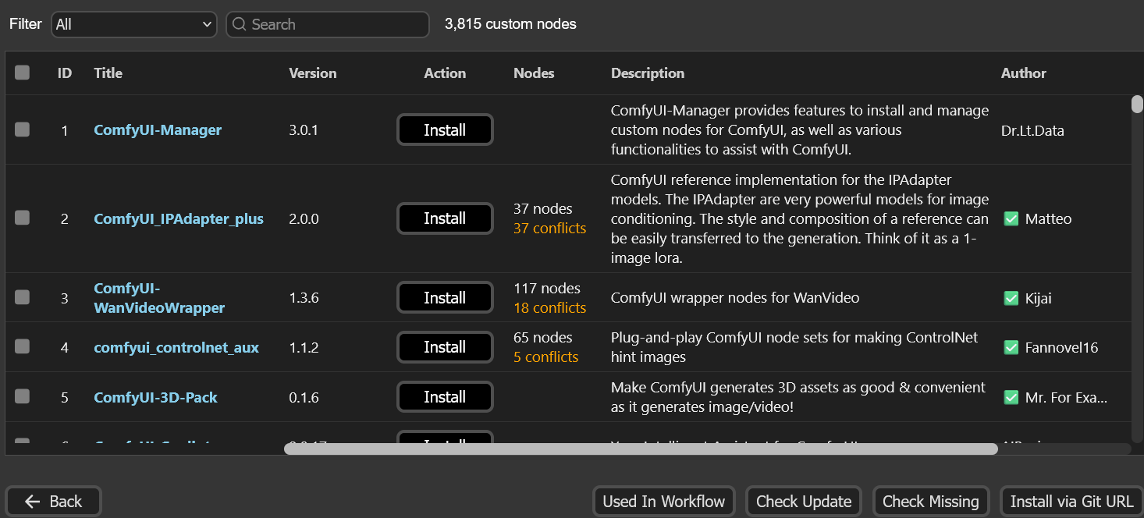This screenshot has height=518, width=1144.
Task: Install ComfyUI-WanVideoWrapper
Action: [x=445, y=298]
